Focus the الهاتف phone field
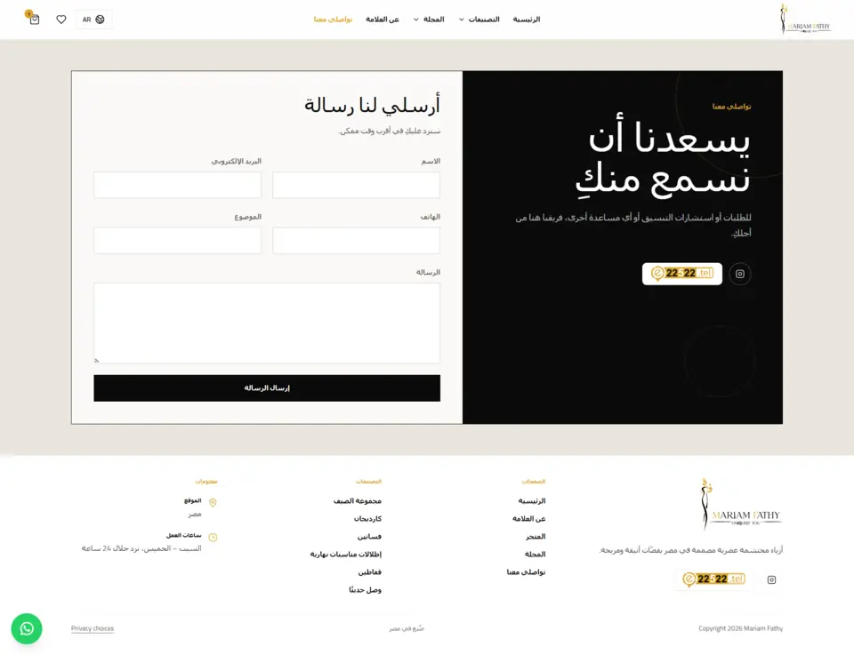The width and height of the screenshot is (854, 655). click(356, 241)
